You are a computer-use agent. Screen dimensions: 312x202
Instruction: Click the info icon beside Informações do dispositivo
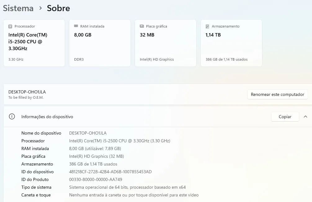tap(12, 117)
